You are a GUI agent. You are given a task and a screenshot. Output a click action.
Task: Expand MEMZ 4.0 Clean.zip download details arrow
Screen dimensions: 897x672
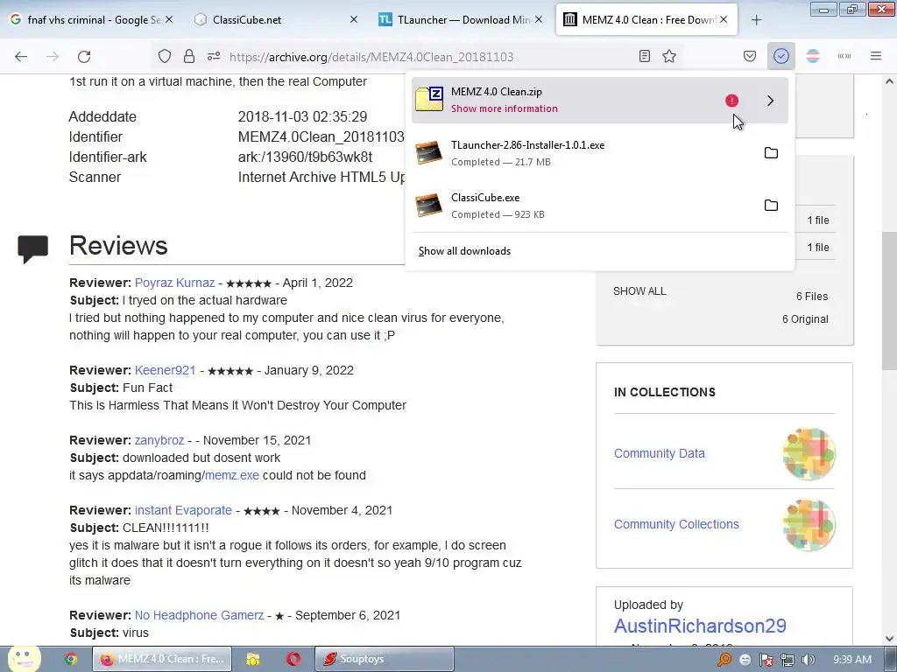point(770,101)
